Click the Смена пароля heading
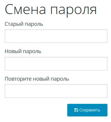The height and width of the screenshot is (122, 111). pos(51,10)
